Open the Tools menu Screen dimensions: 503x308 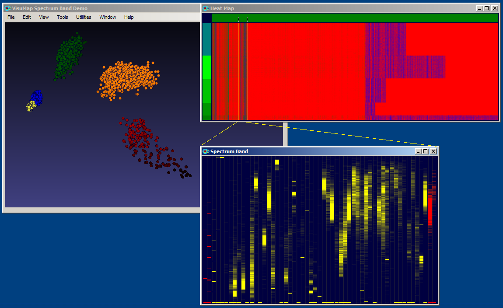62,17
